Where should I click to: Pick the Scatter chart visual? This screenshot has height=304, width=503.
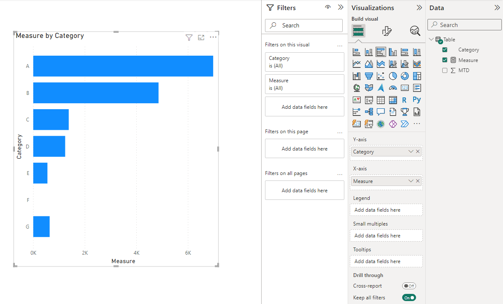(x=381, y=76)
